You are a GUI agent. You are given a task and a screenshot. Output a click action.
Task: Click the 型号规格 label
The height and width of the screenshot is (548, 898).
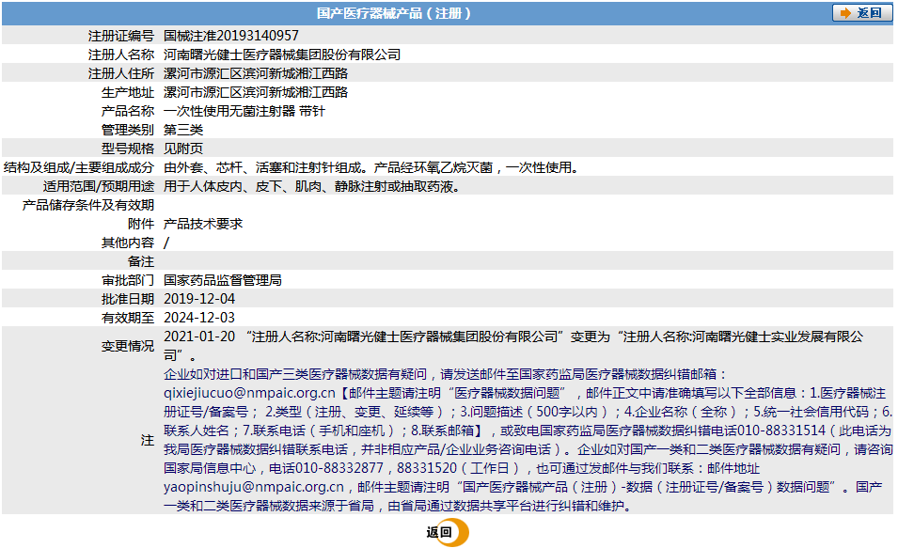tap(128, 149)
